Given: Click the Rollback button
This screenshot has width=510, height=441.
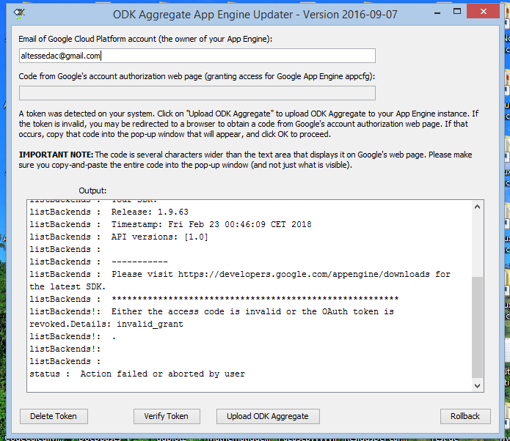Looking at the screenshot, I should point(465,416).
